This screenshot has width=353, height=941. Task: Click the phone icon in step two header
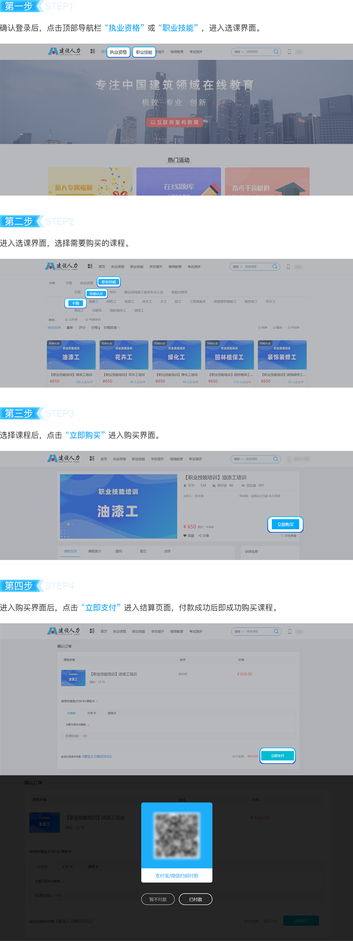tap(288, 267)
